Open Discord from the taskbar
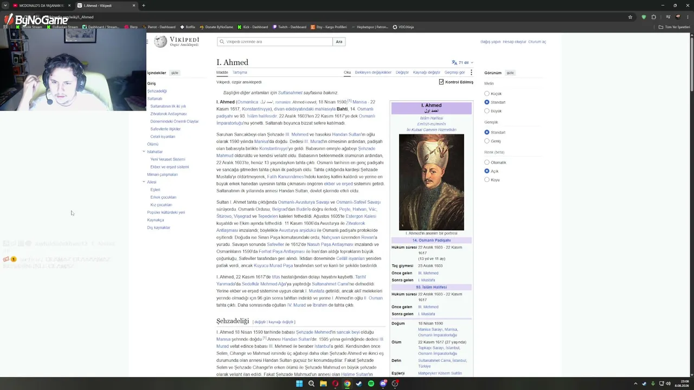This screenshot has height=390, width=694. pos(383,383)
